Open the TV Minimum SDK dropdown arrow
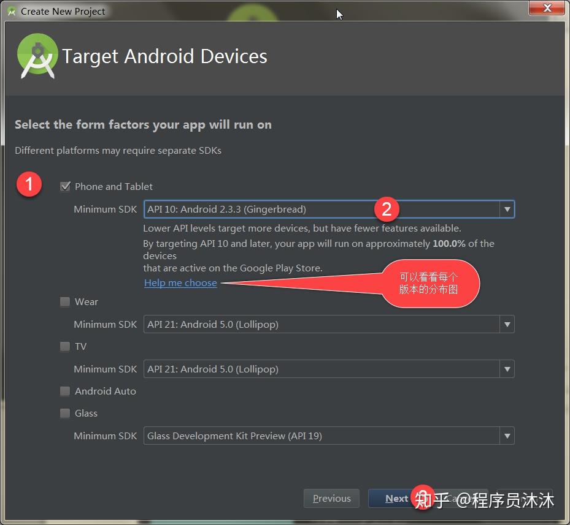 pyautogui.click(x=507, y=369)
